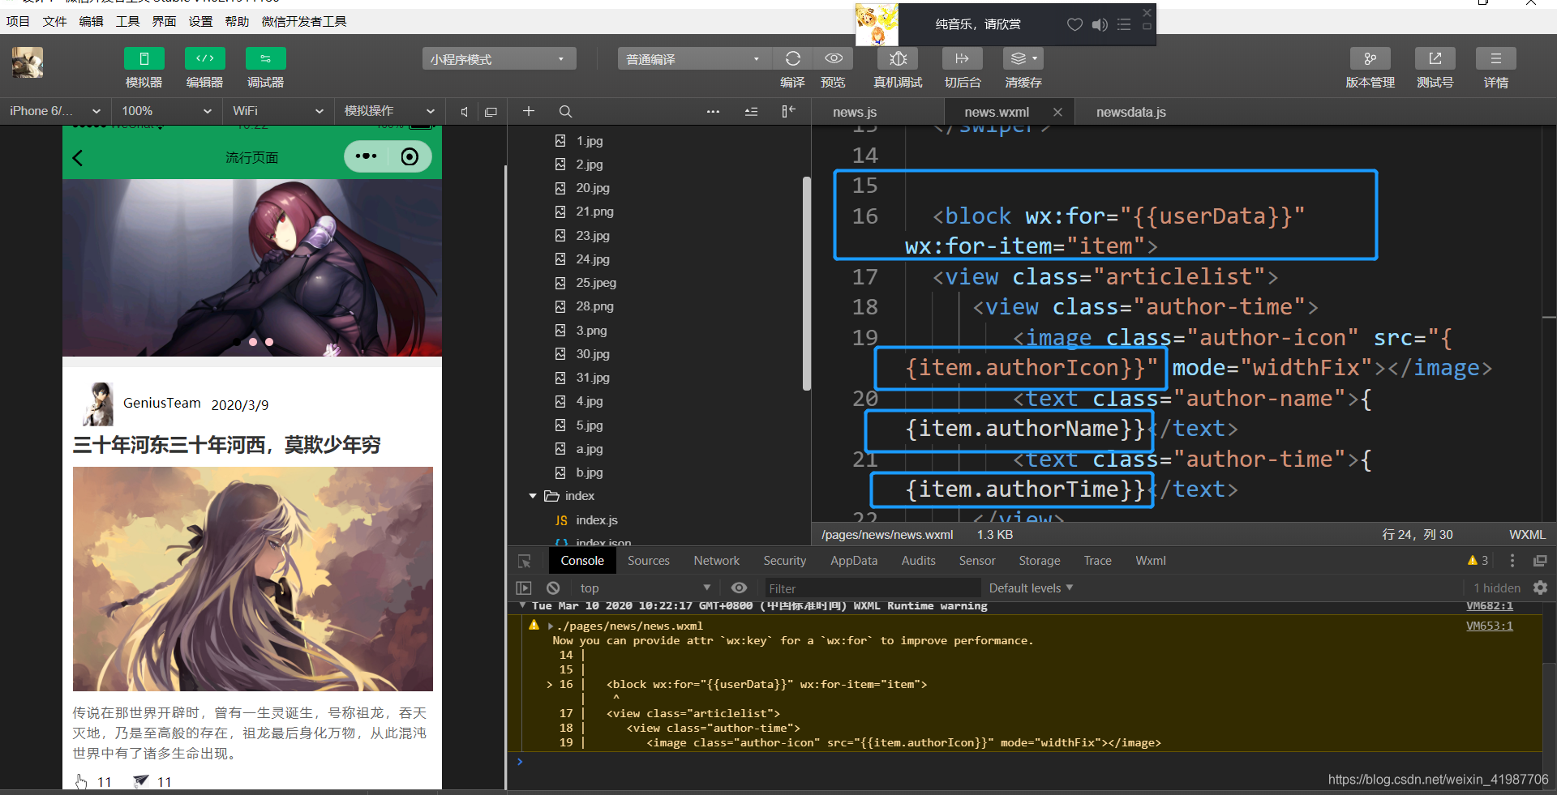Screen dimensions: 1557x795
Task: Open the 工具 menu
Action: point(128,22)
